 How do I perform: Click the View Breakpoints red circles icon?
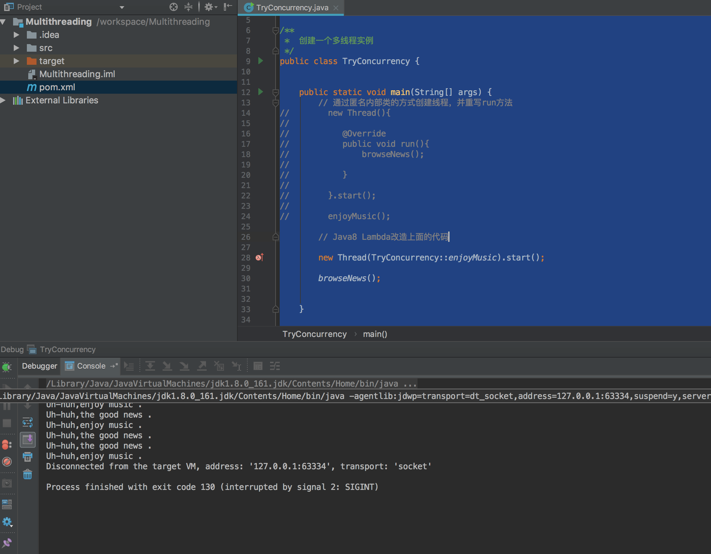[7, 445]
